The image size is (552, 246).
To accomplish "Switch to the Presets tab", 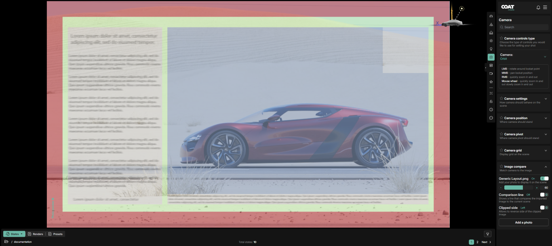I will coord(55,234).
